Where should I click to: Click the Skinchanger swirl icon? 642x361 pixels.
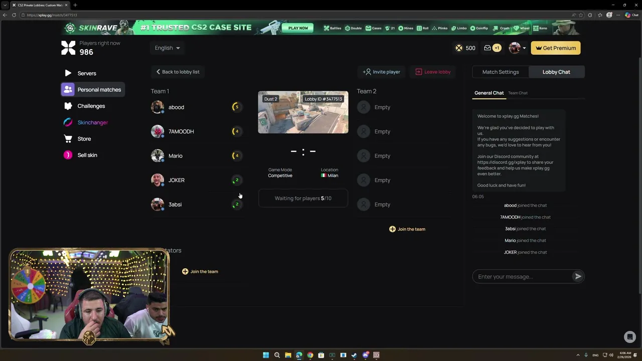[68, 122]
